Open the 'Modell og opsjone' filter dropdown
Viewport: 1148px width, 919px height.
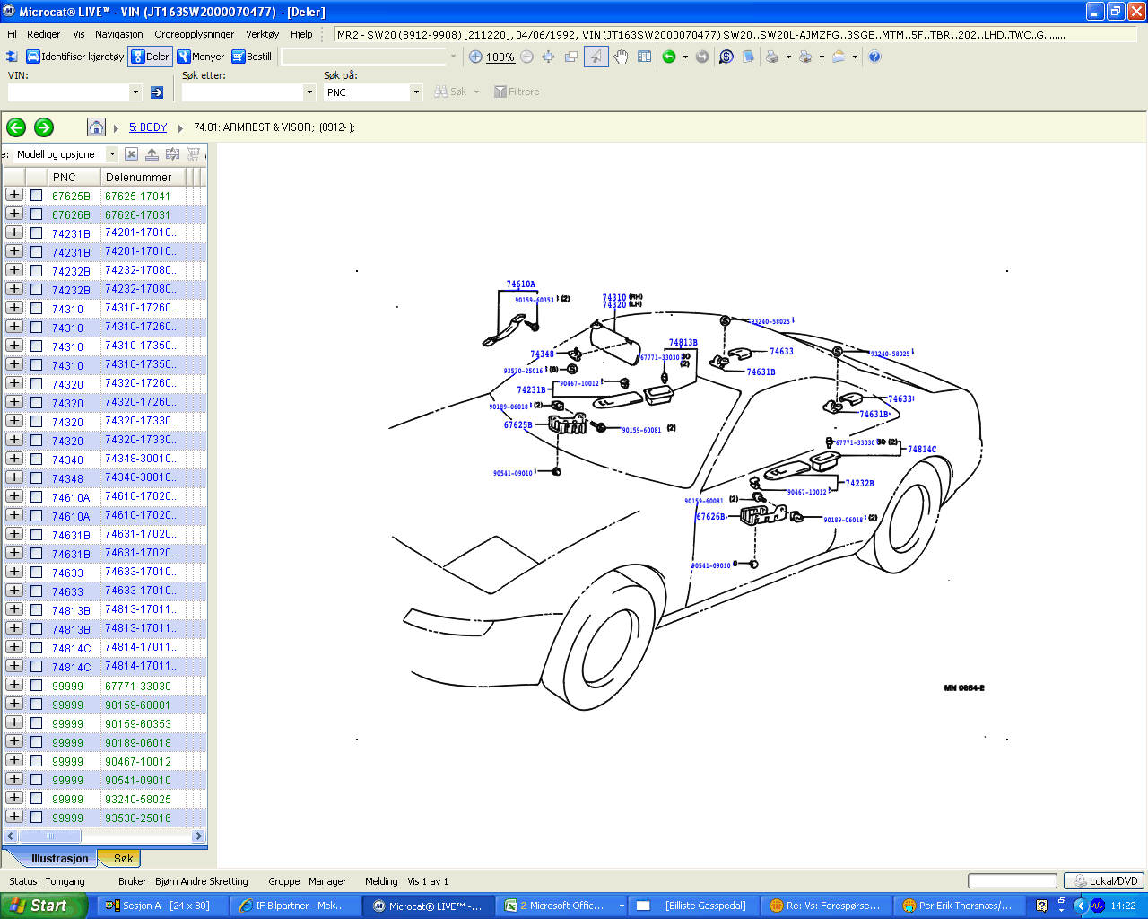[112, 154]
